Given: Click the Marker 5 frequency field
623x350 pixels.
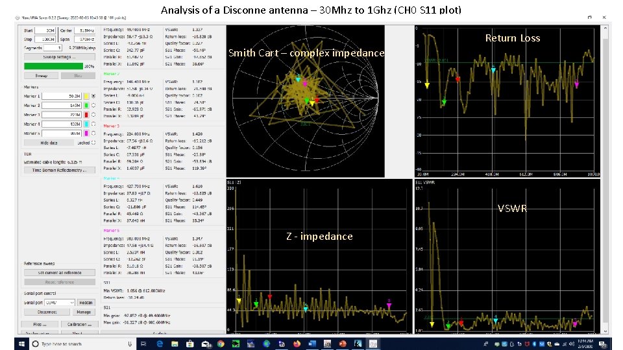Looking at the screenshot, I should pos(62,134).
